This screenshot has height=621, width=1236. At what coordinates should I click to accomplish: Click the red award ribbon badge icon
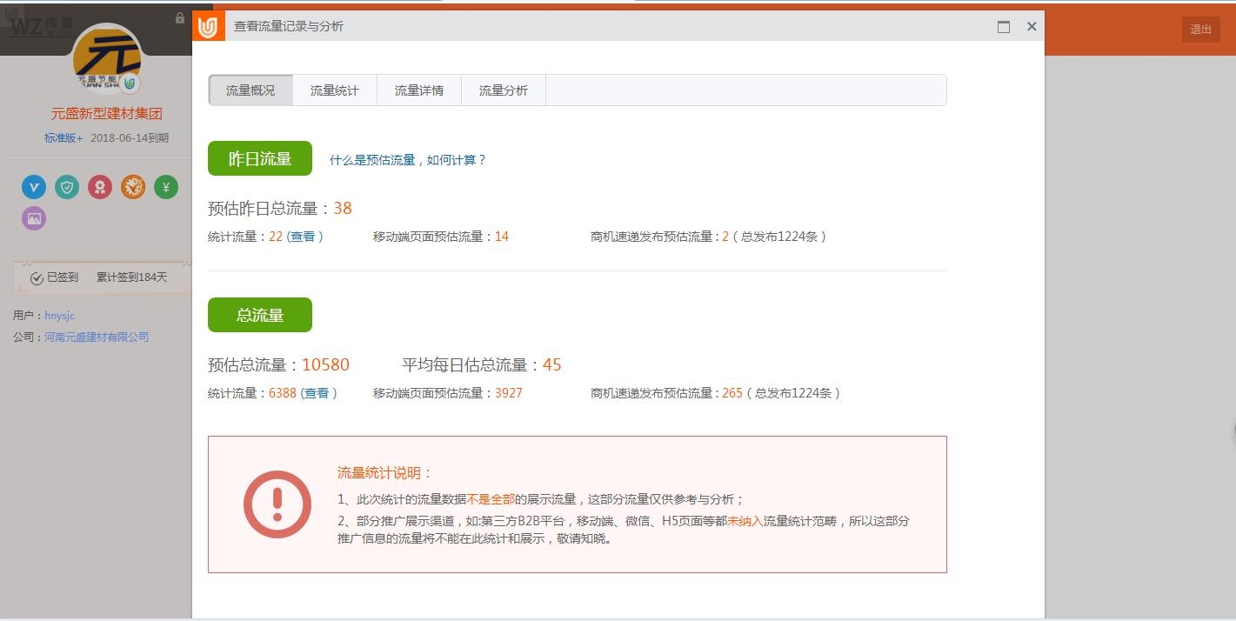(x=100, y=186)
